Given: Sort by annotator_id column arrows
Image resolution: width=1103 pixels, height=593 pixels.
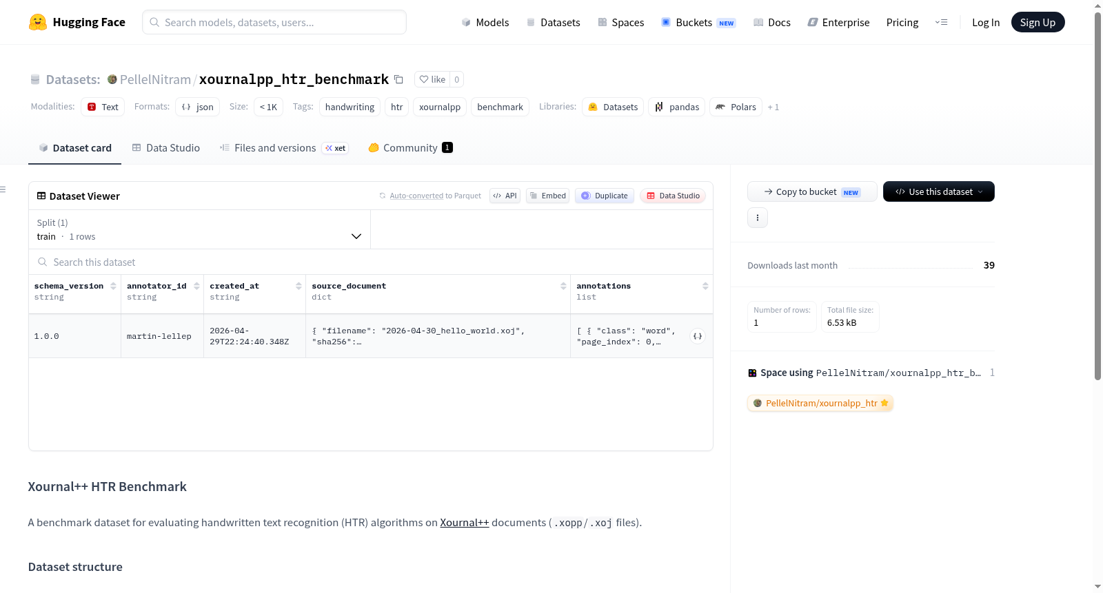Looking at the screenshot, I should [x=196, y=286].
